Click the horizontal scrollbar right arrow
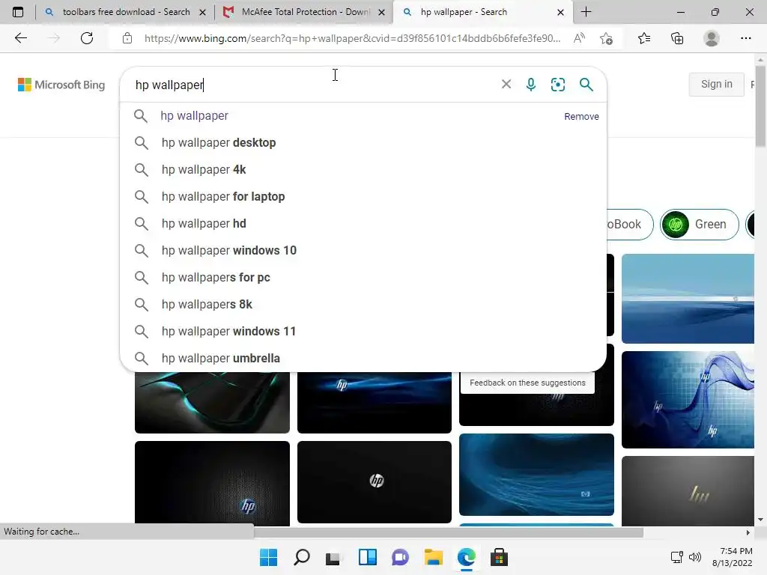 [x=748, y=532]
